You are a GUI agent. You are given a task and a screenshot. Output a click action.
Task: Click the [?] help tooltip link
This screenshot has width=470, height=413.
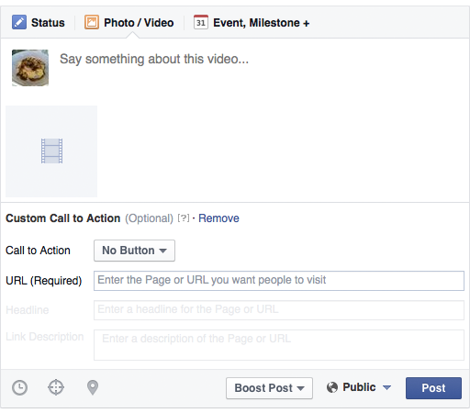click(184, 218)
